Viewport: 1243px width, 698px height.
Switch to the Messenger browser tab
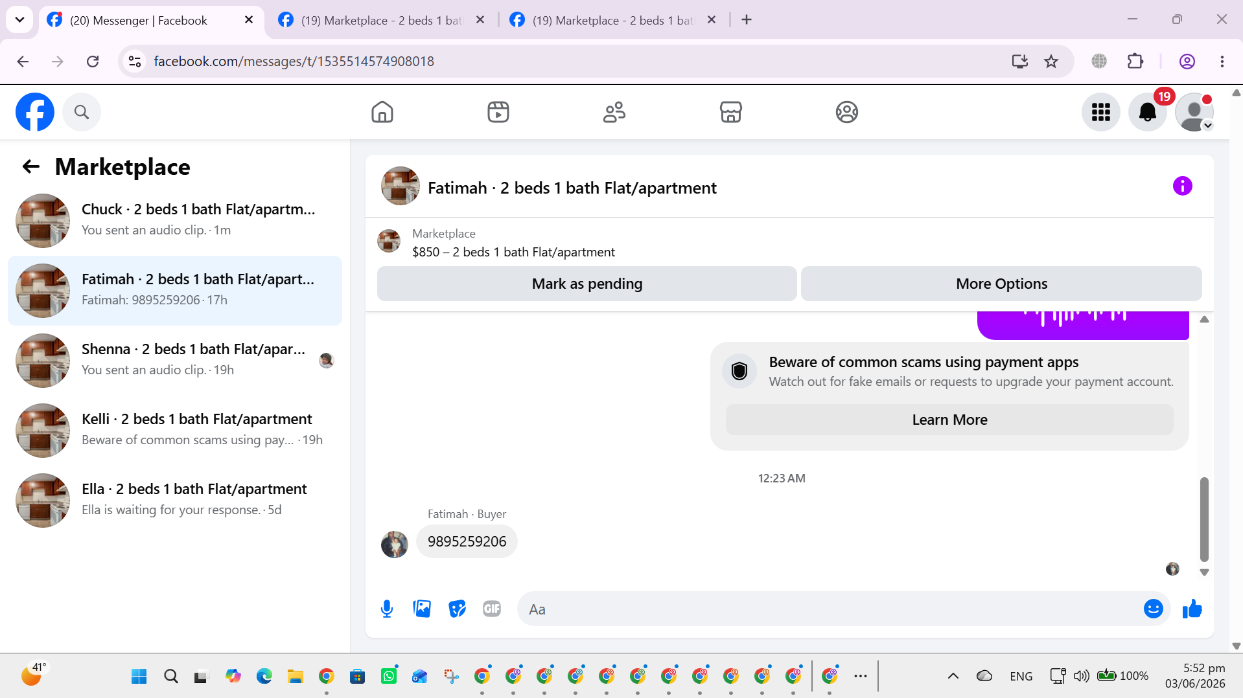152,20
